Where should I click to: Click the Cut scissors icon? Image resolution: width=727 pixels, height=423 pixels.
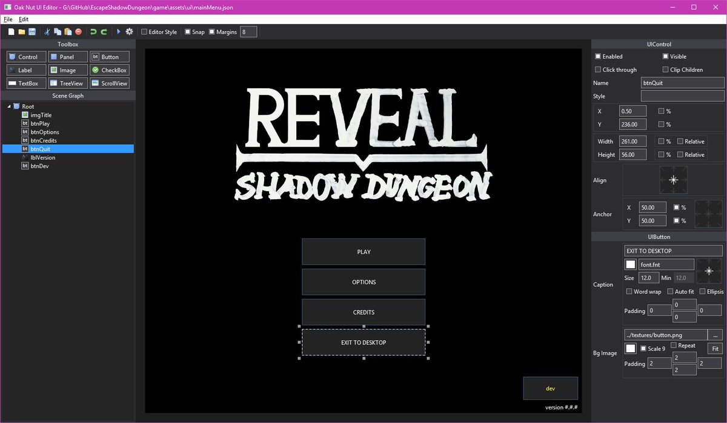click(x=47, y=31)
